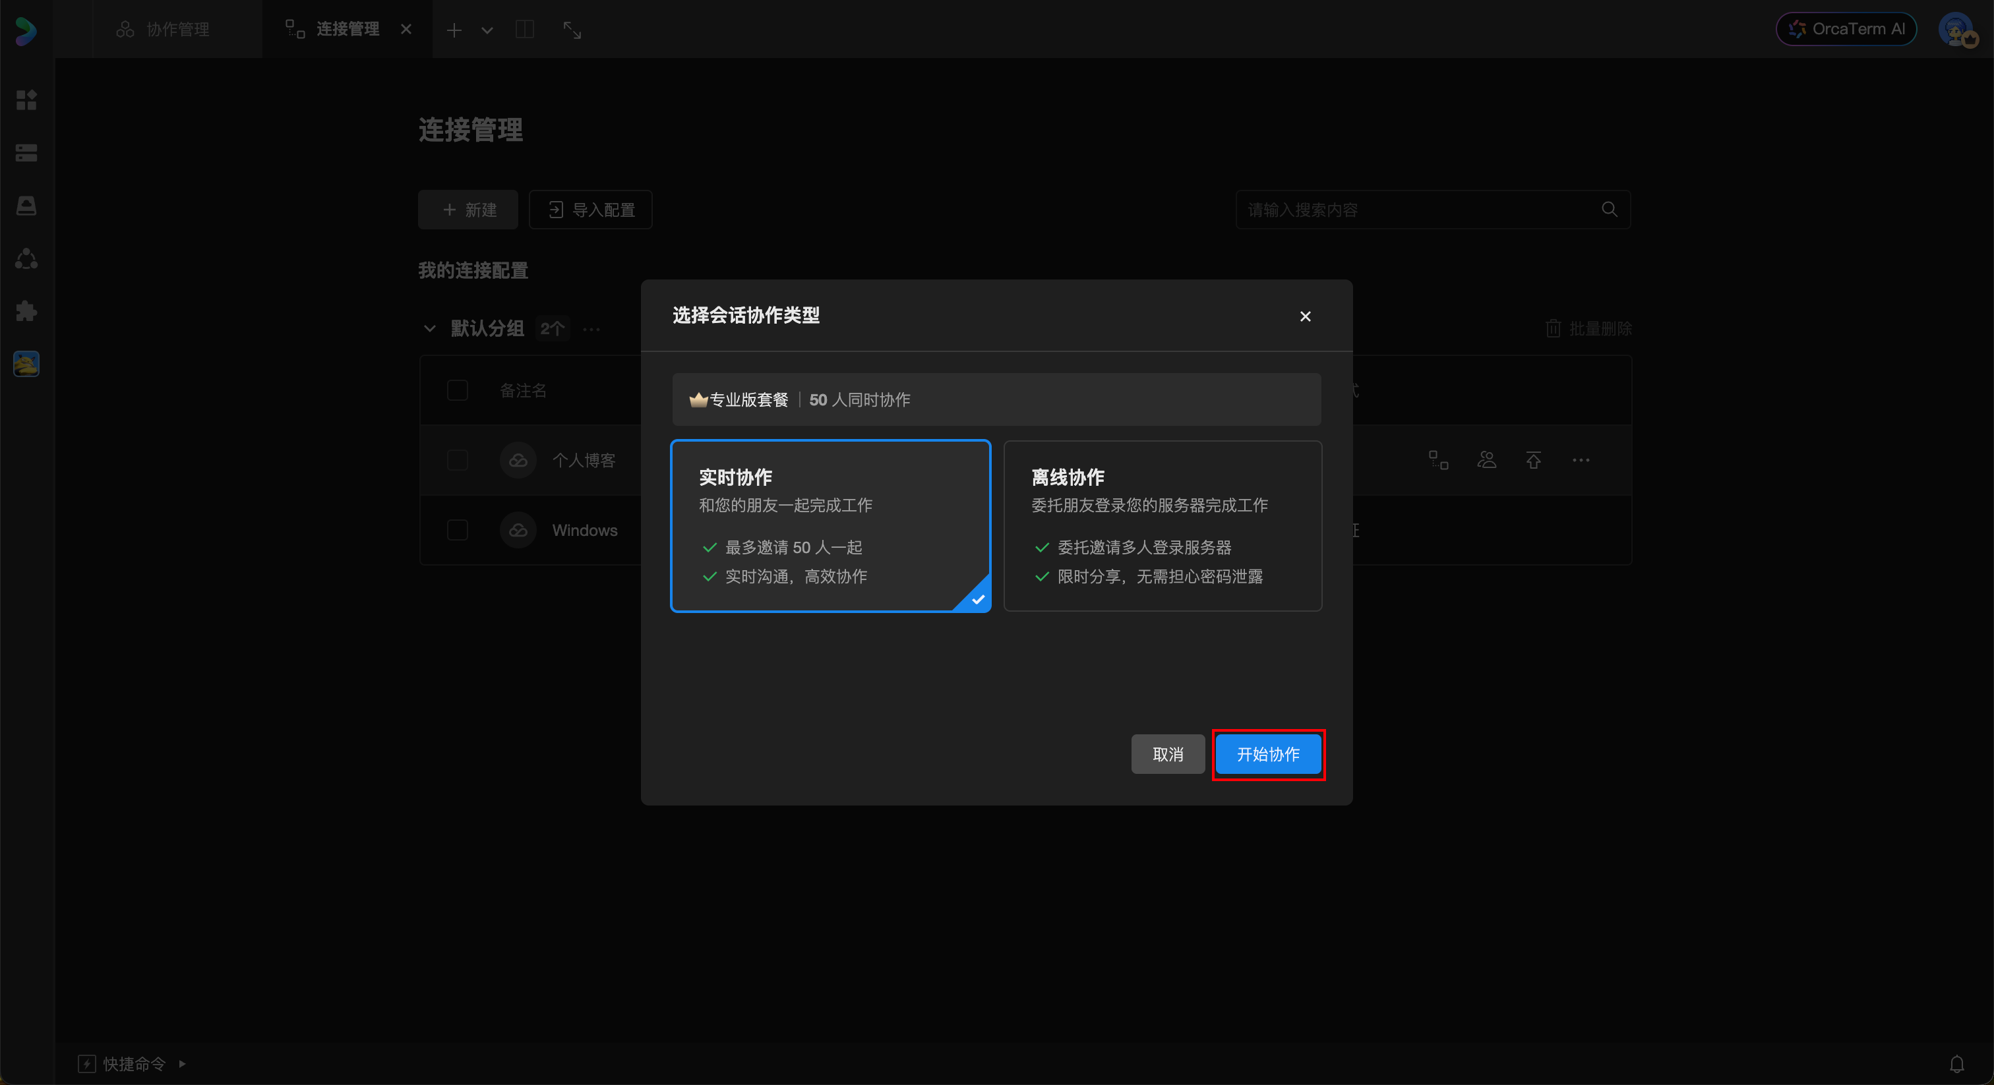This screenshot has height=1085, width=1994.
Task: Click the 取消 button
Action: pos(1167,755)
